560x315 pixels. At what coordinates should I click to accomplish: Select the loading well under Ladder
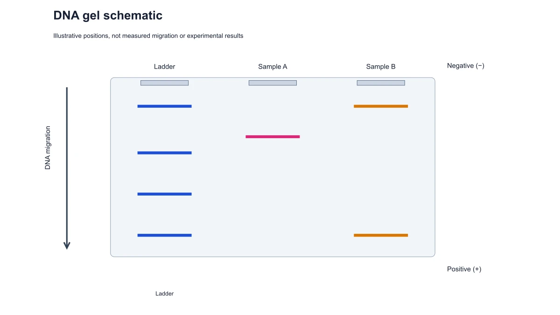[x=164, y=83]
